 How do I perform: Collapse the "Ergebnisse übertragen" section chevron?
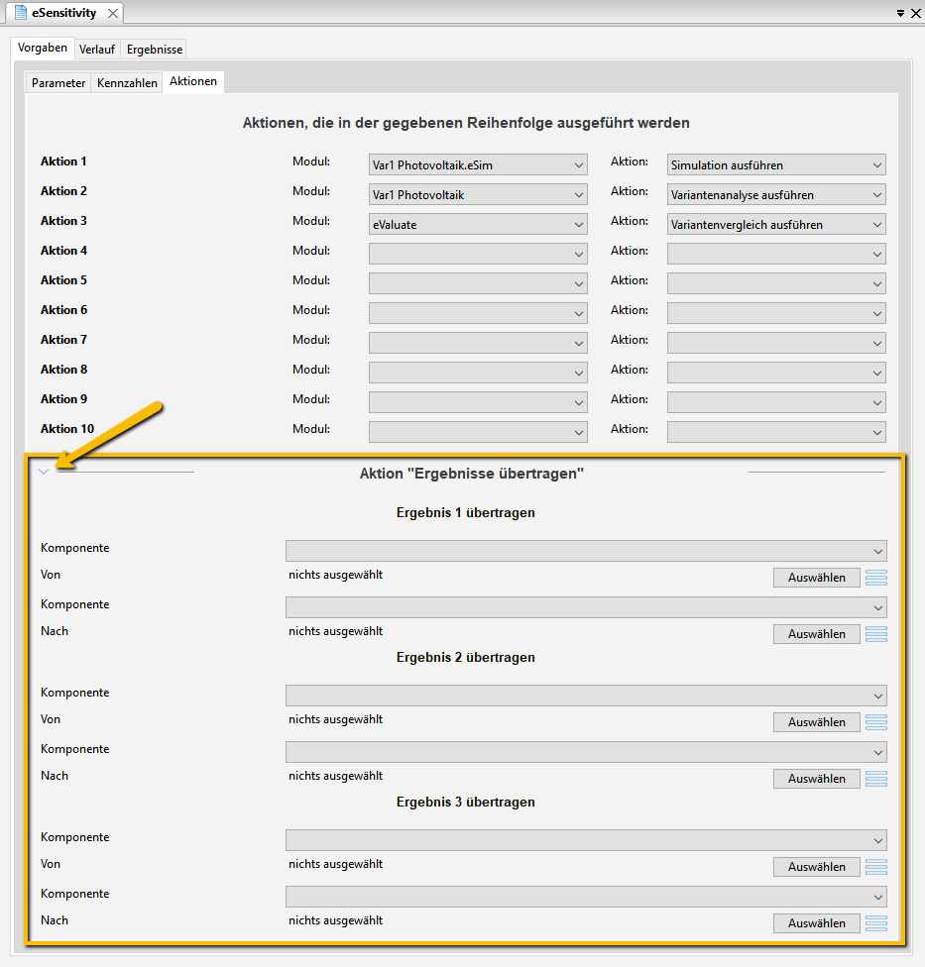[x=44, y=472]
